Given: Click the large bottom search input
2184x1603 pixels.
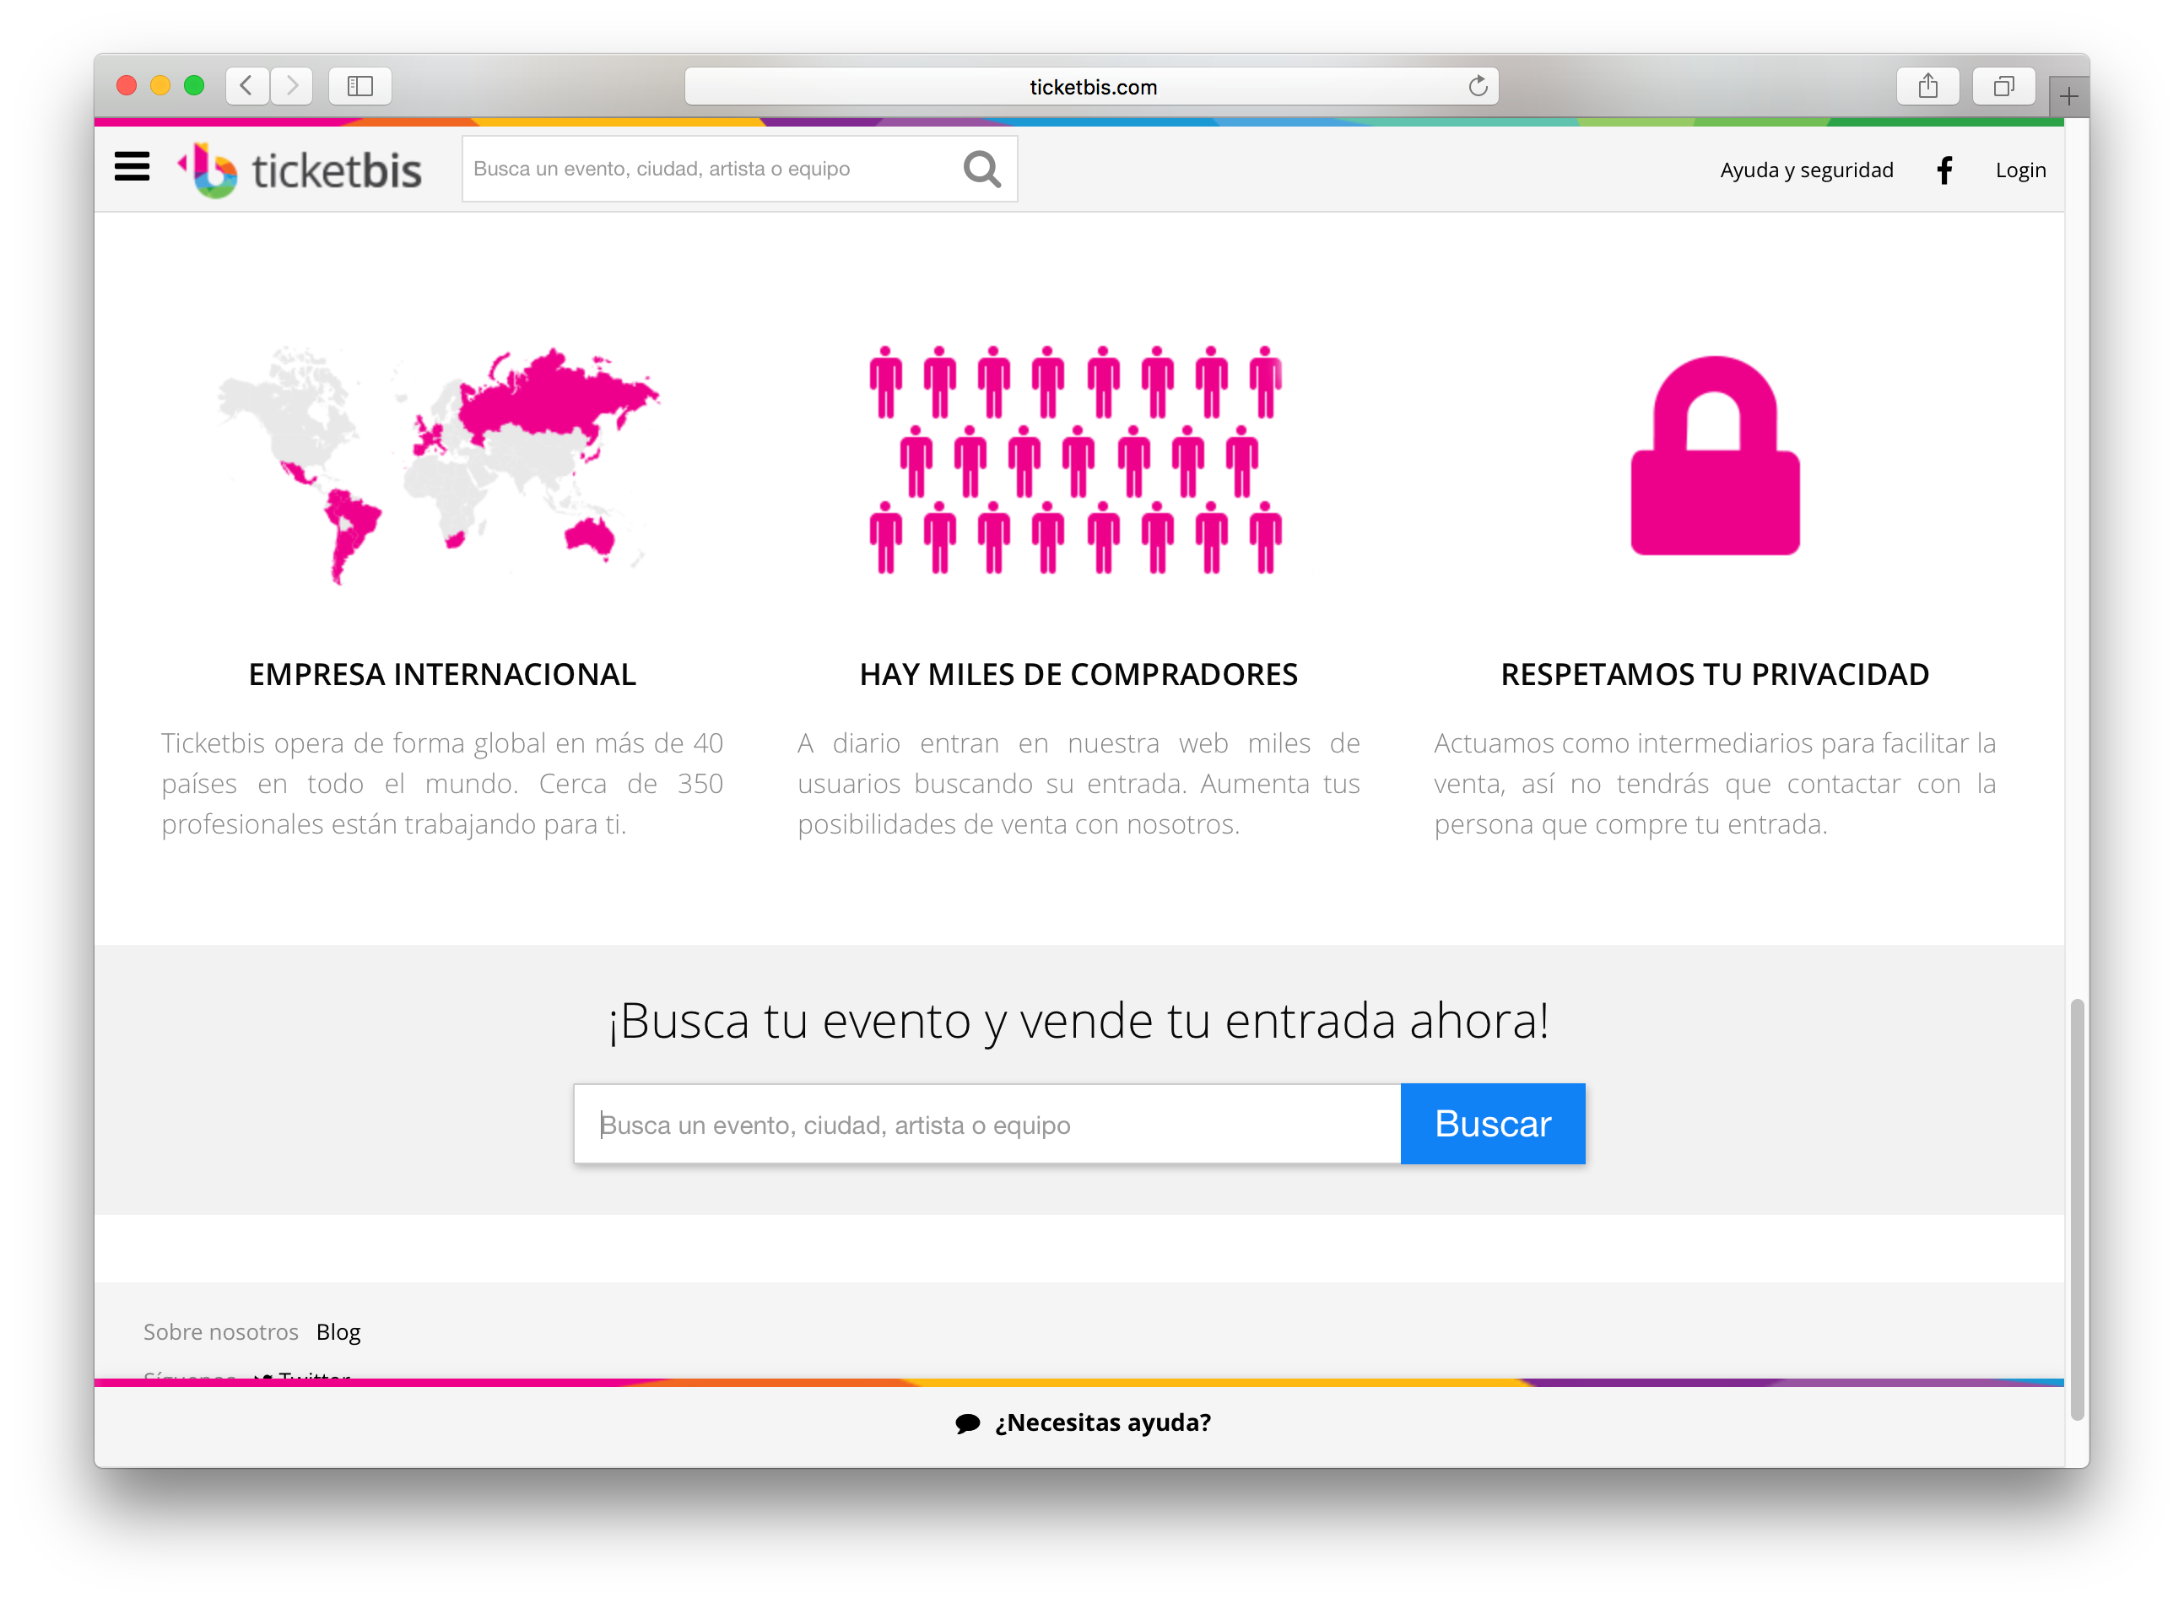Looking at the screenshot, I should pos(987,1125).
